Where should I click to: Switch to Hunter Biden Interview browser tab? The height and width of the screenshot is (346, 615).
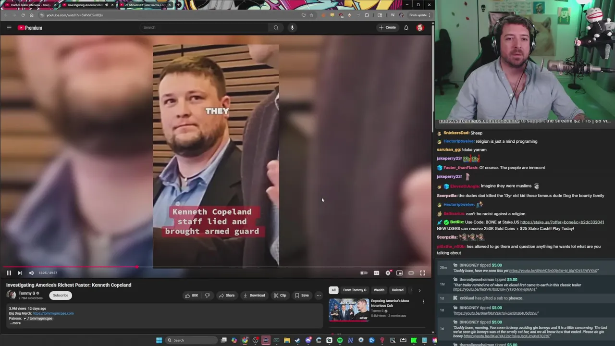click(30, 5)
